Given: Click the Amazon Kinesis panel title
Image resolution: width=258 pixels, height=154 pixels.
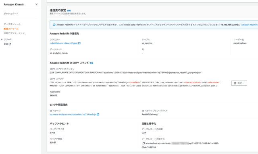Looking at the screenshot, I should click(14, 4).
